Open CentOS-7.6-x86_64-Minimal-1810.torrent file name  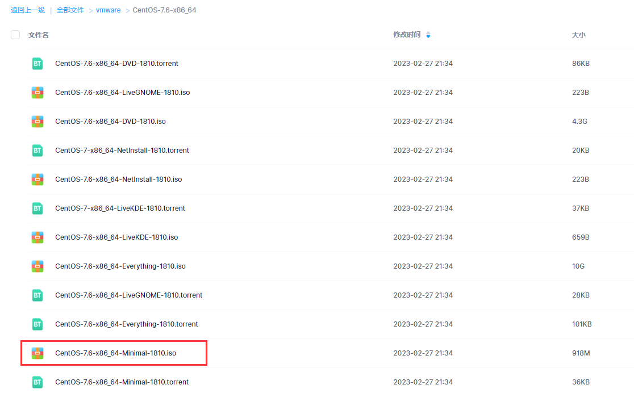(x=122, y=382)
